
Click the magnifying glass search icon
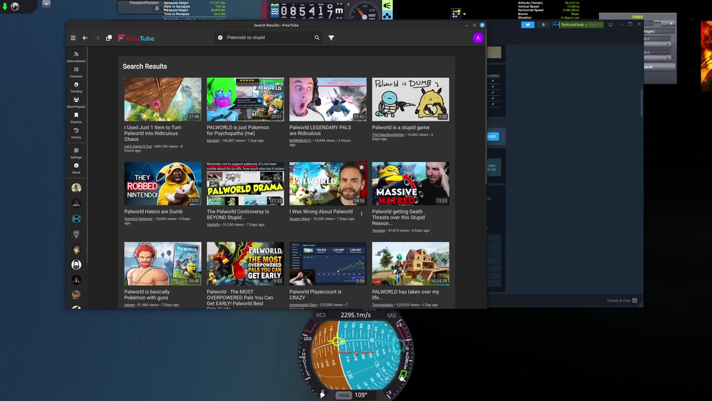click(x=317, y=38)
